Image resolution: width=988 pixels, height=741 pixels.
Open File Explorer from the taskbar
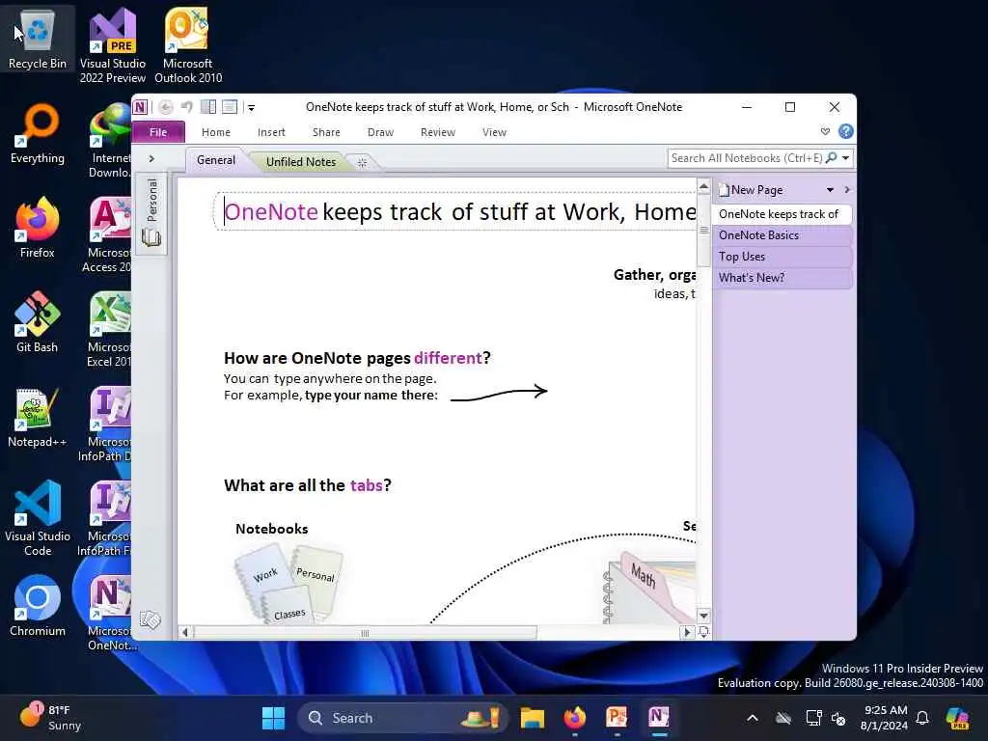533,718
